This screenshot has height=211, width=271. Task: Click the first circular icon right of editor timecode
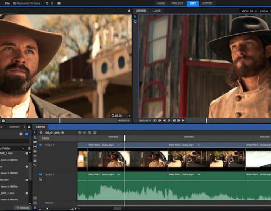tap(80, 133)
